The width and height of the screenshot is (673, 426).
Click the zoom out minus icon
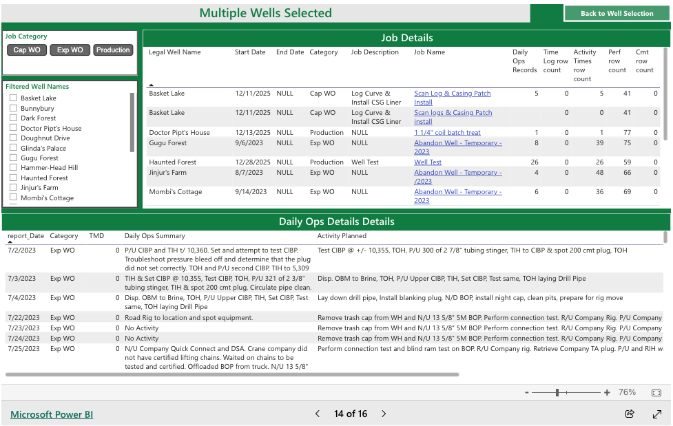pyautogui.click(x=527, y=392)
